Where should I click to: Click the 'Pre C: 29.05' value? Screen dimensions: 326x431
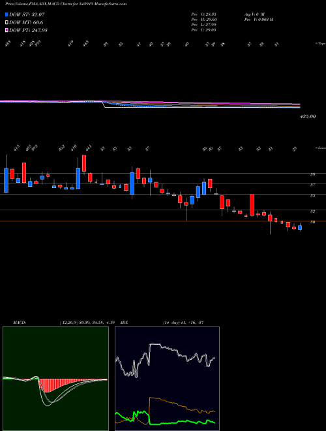pyautogui.click(x=204, y=29)
